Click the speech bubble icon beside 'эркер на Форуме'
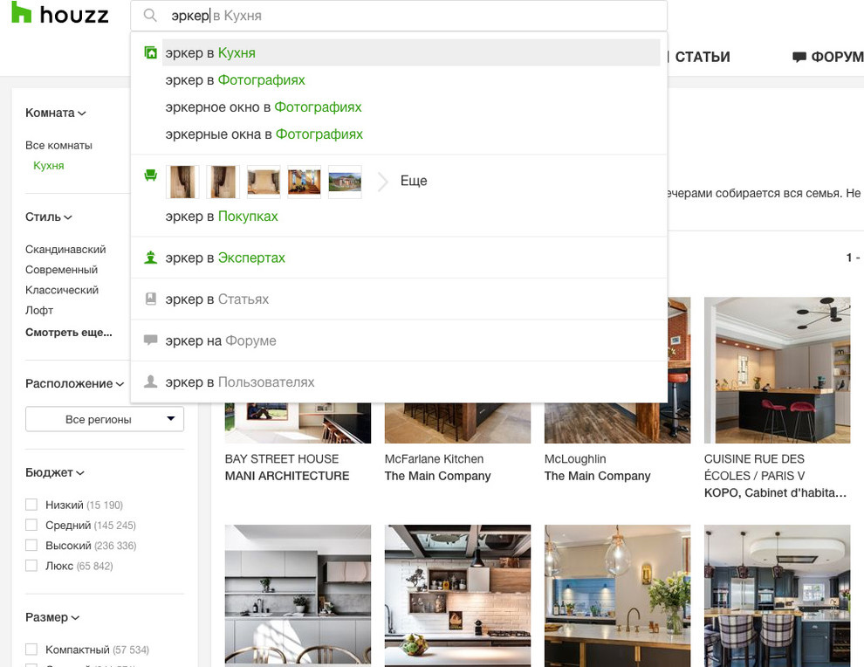 click(150, 340)
